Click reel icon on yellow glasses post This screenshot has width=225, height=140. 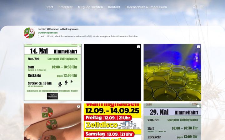(x=198, y=47)
